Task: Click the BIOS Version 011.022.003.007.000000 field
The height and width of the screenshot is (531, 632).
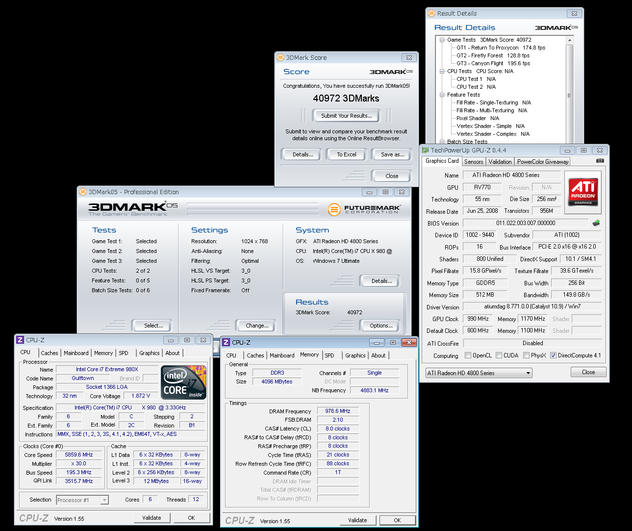Action: (526, 223)
